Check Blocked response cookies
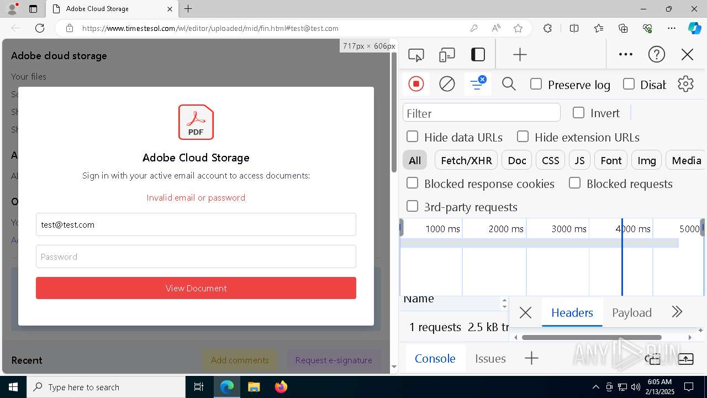The image size is (707, 398). point(412,183)
